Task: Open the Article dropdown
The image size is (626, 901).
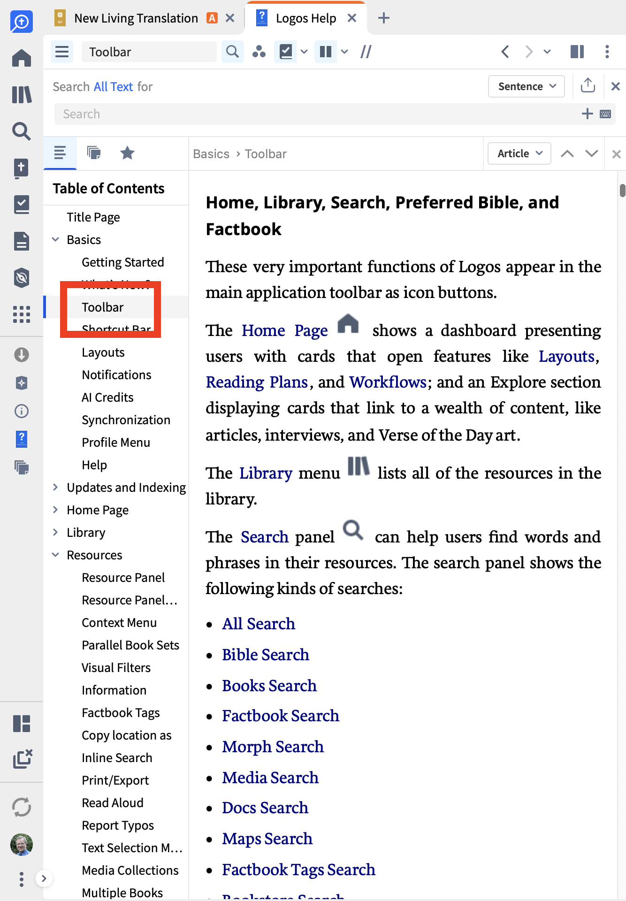Action: (x=519, y=153)
